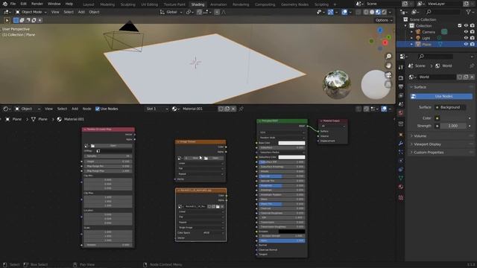Adjust the world Strength slider

pos(452,126)
